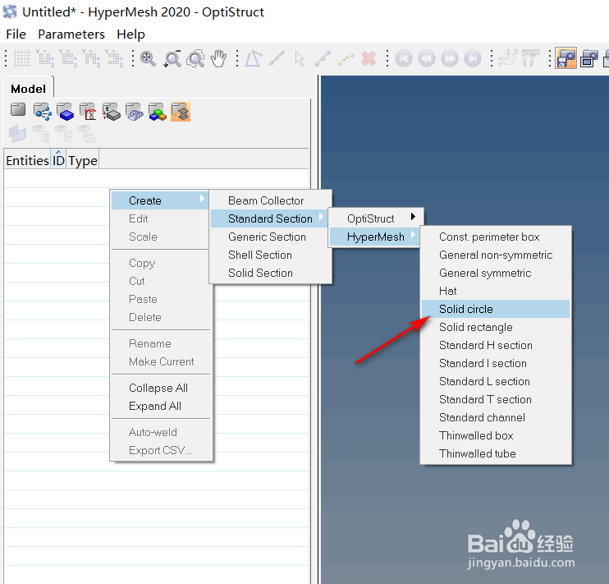
Task: Click the camera with window capture icon
Action: pos(589,58)
